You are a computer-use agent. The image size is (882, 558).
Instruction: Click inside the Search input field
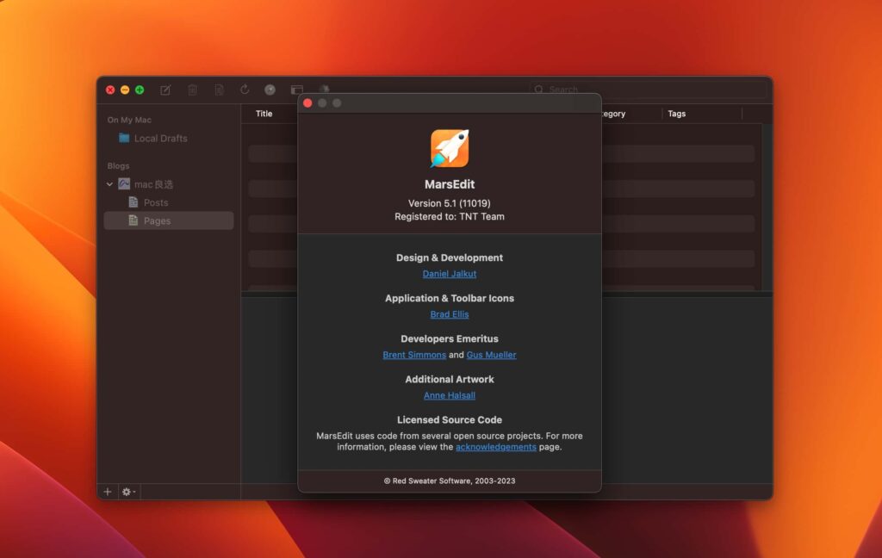click(568, 90)
